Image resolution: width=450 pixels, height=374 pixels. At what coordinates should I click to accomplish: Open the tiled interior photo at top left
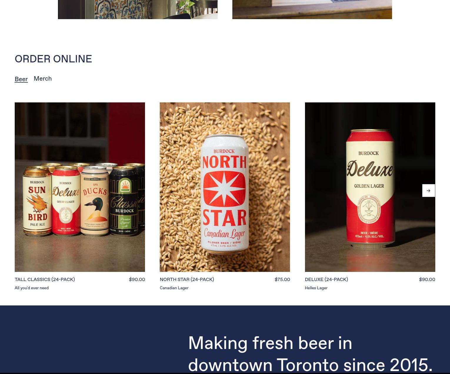pyautogui.click(x=138, y=9)
